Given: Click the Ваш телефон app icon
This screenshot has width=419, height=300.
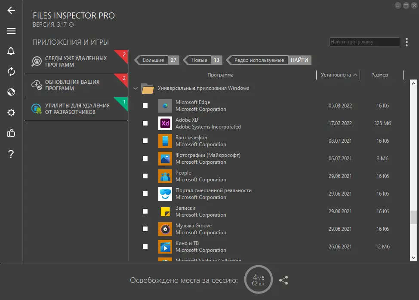Looking at the screenshot, I should (x=165, y=141).
